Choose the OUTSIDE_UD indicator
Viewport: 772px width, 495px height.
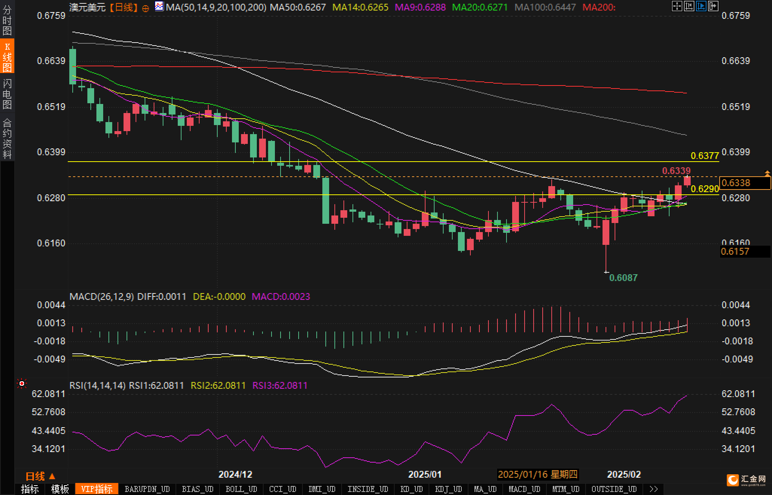click(614, 489)
